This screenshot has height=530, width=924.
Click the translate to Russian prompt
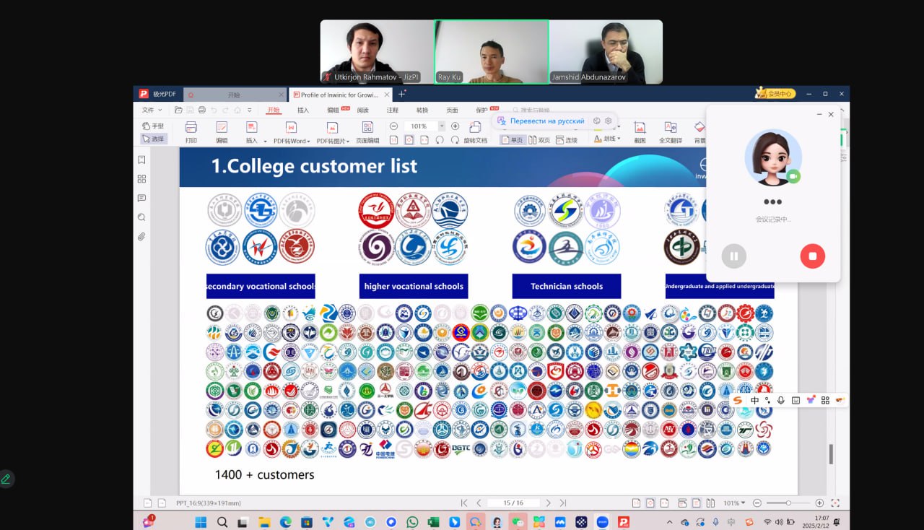546,121
